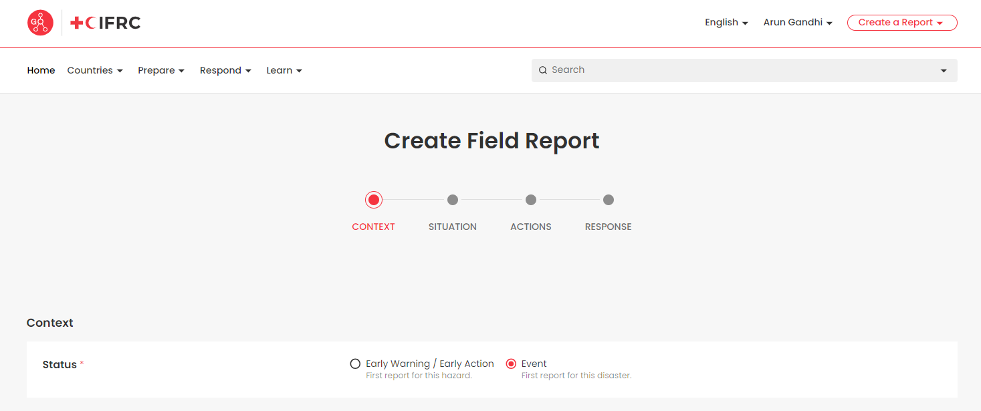Select the Early Warning / Early Action radio
The height and width of the screenshot is (411, 981).
(356, 364)
